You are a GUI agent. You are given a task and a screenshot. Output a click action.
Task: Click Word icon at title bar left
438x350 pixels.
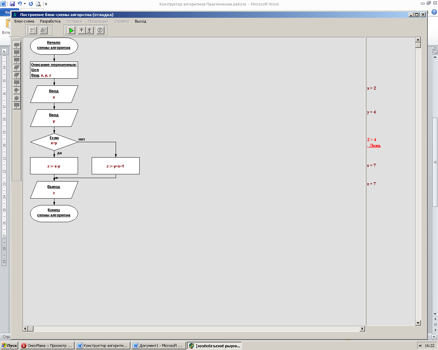point(3,4)
